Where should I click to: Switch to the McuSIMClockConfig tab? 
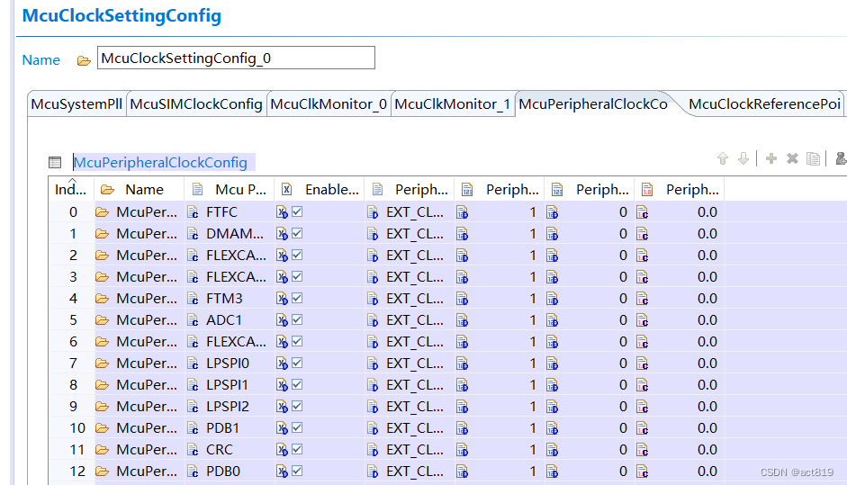[x=196, y=104]
